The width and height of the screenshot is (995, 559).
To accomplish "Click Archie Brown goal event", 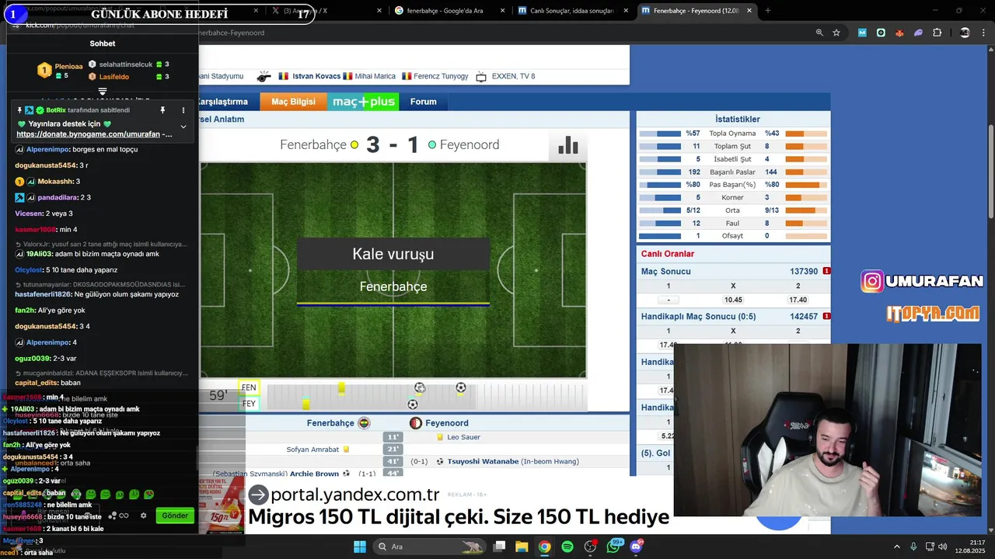I will click(x=314, y=474).
